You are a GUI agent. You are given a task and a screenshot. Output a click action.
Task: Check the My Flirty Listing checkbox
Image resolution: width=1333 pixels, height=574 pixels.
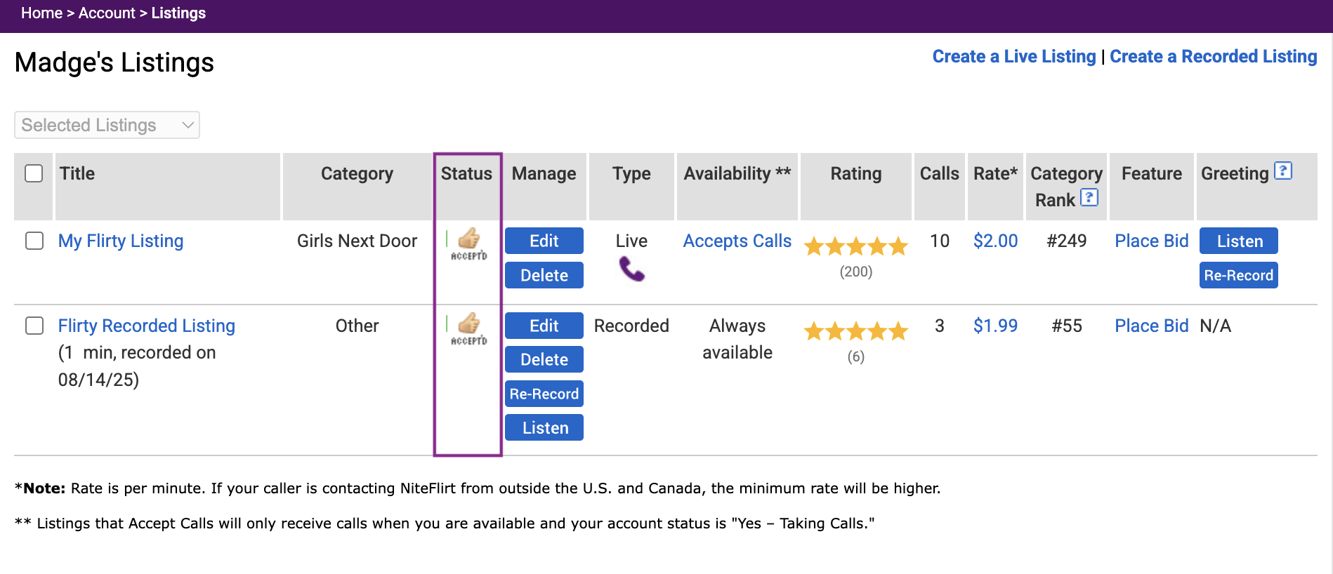[34, 241]
